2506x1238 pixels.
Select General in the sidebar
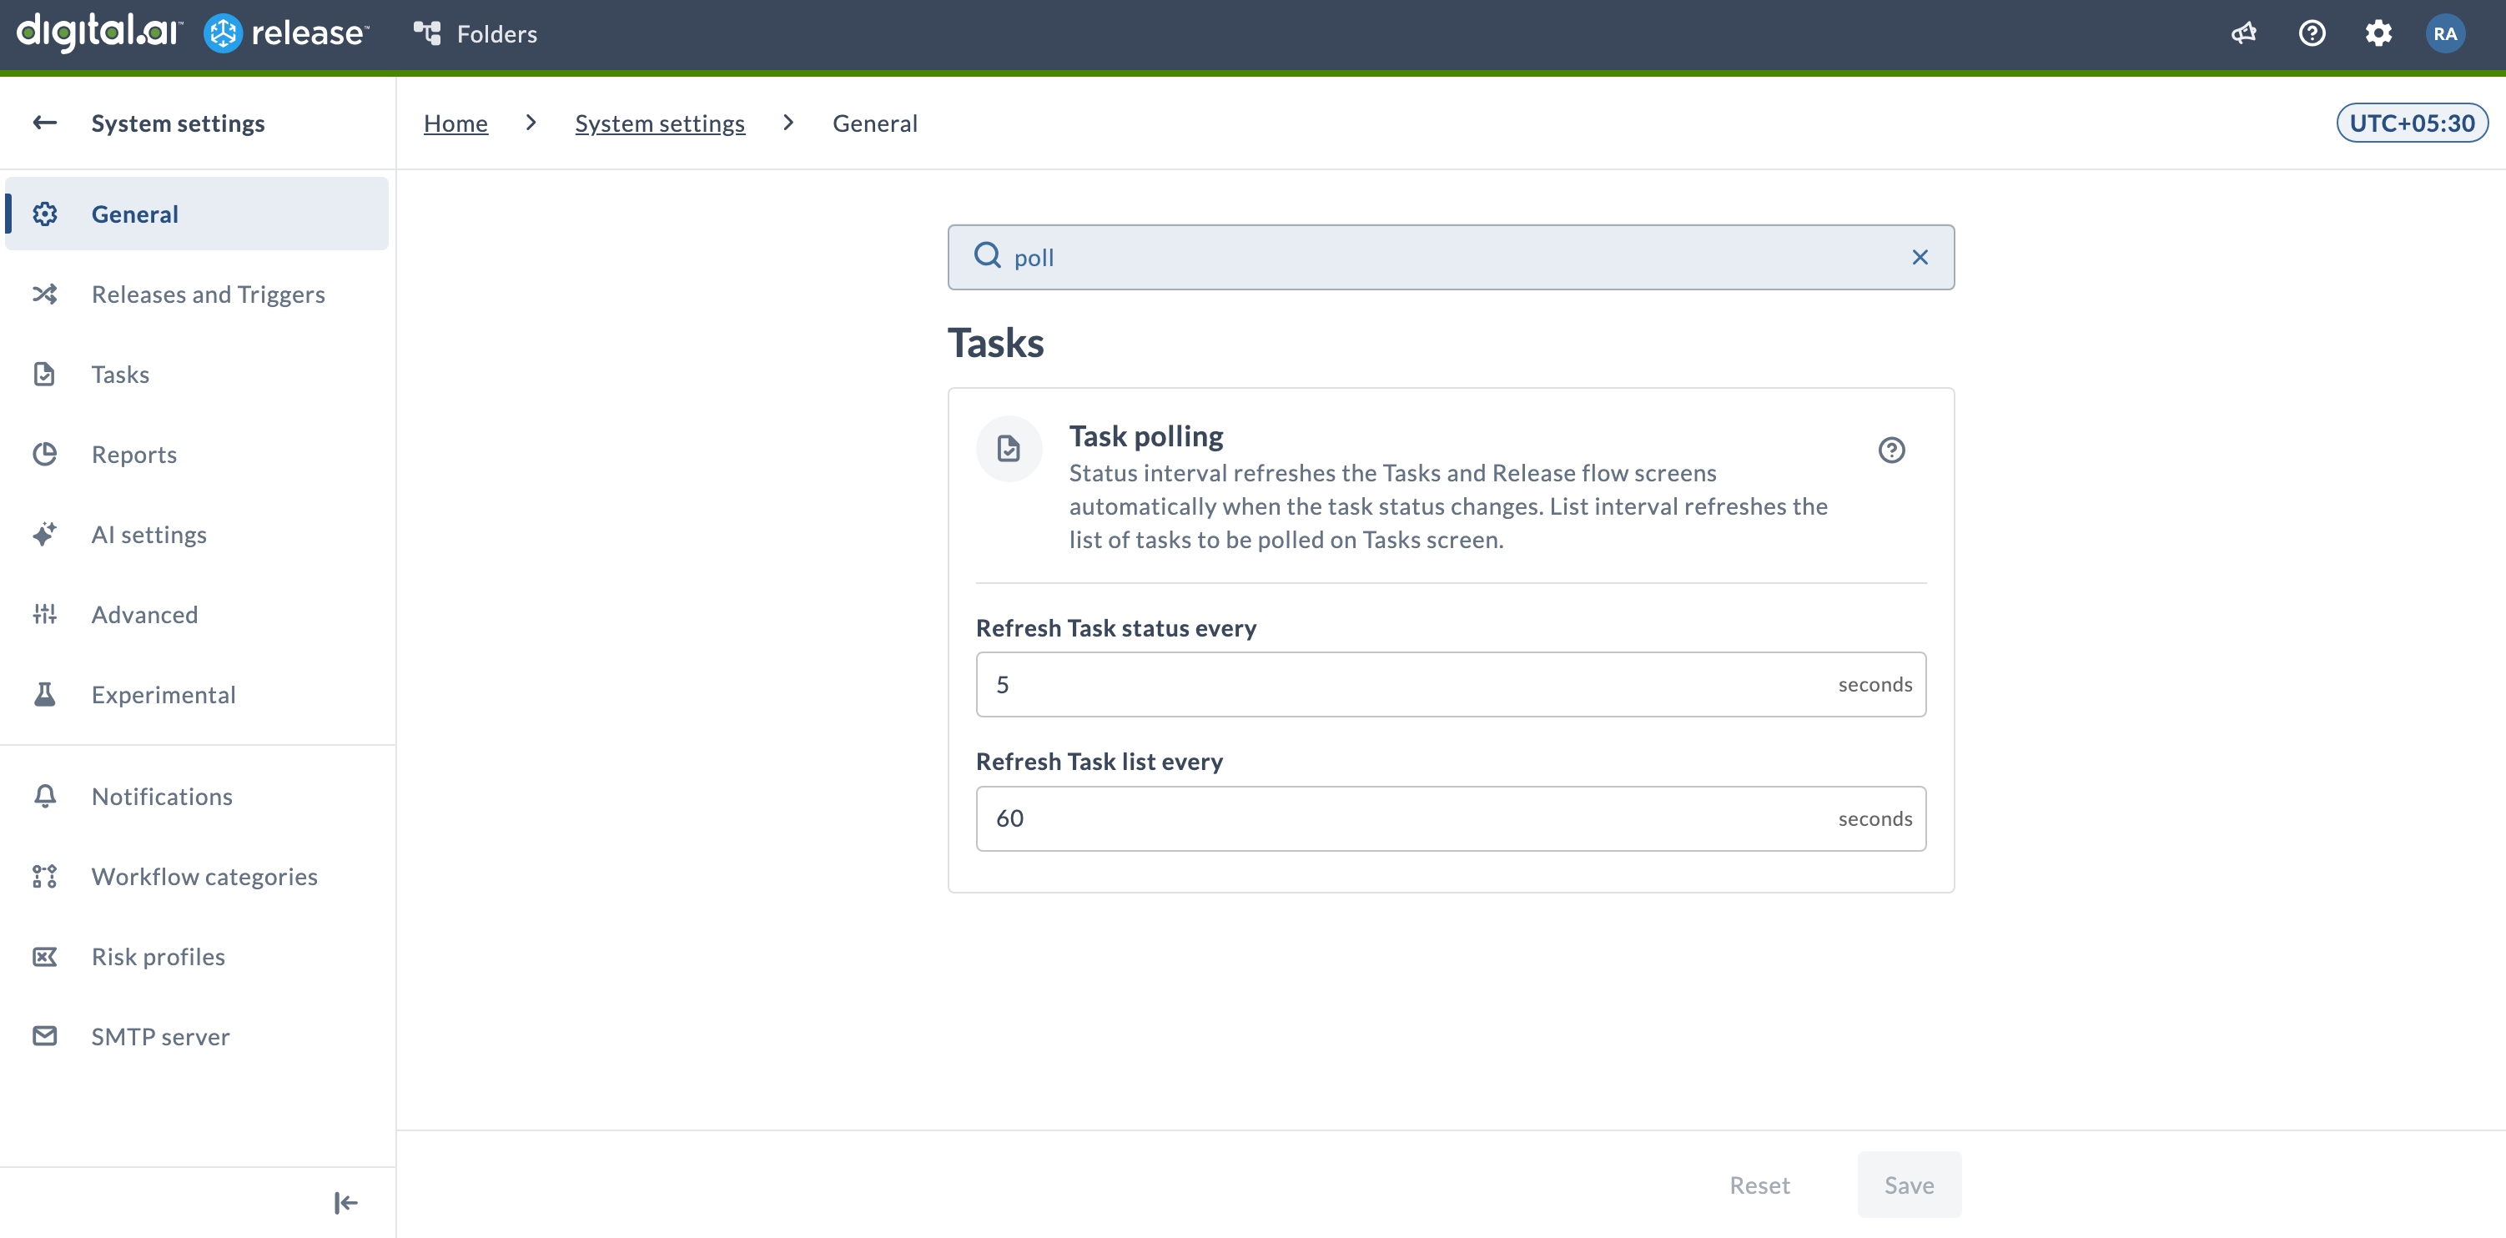coord(197,213)
